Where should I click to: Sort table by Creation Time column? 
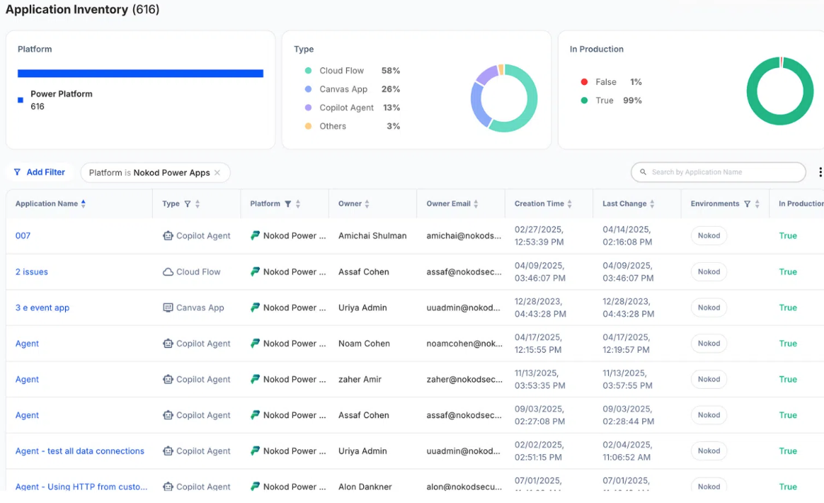tap(570, 204)
